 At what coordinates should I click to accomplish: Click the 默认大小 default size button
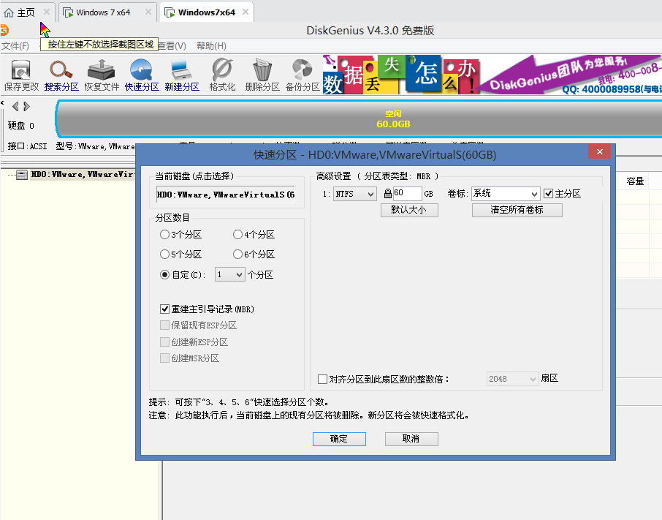point(409,210)
